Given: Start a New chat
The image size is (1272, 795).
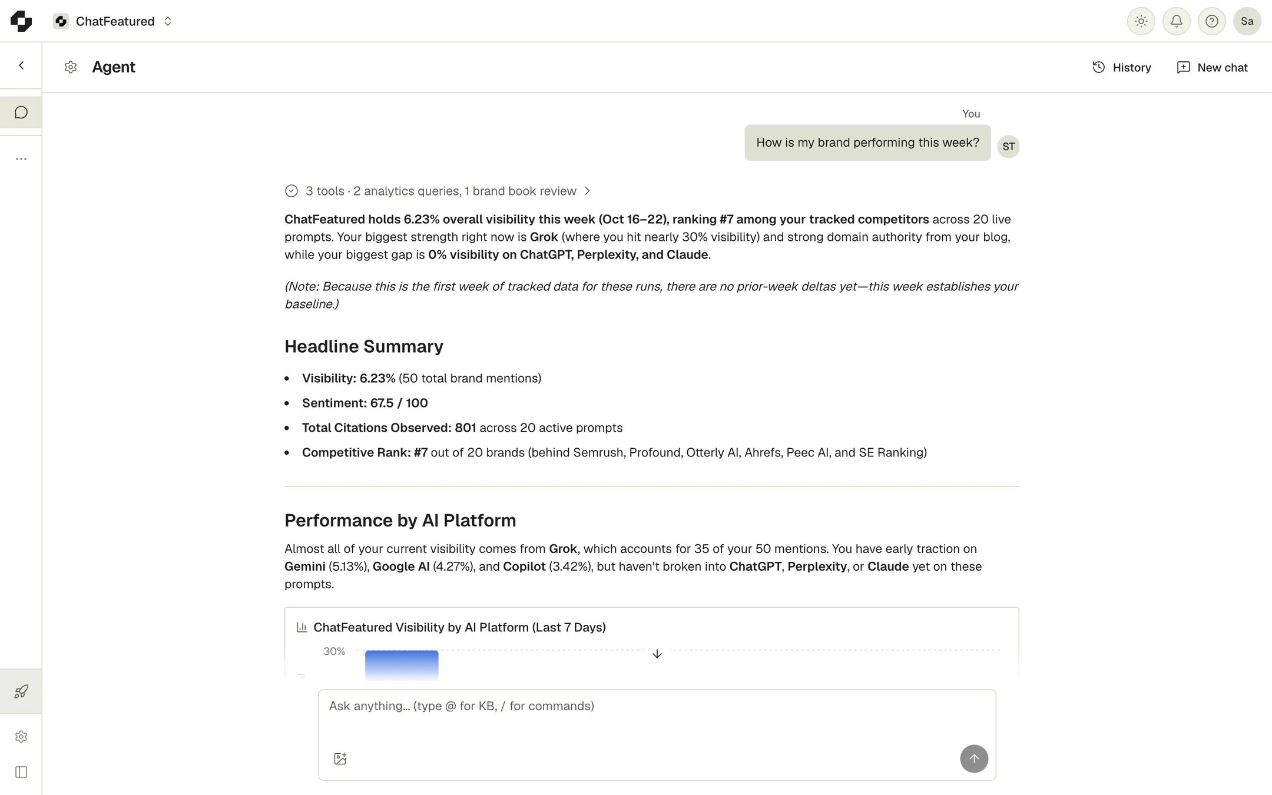Looking at the screenshot, I should 1212,67.
